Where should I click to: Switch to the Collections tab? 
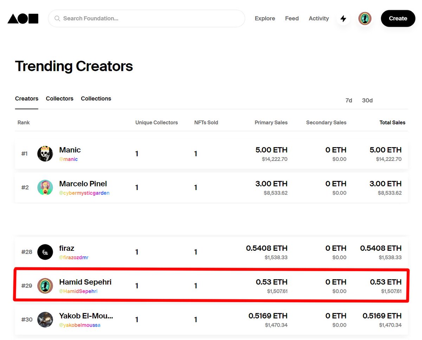96,99
